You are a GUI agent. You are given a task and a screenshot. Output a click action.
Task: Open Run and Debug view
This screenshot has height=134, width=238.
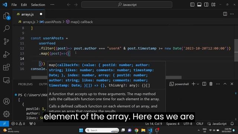pos(6,54)
